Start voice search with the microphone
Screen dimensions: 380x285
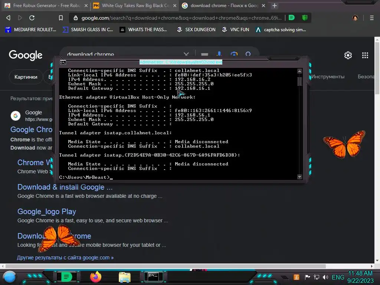(x=219, y=54)
